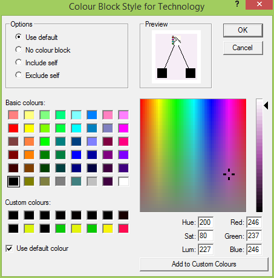Click Add to Custom Colours button
The width and height of the screenshot is (274, 278).
pos(204,264)
